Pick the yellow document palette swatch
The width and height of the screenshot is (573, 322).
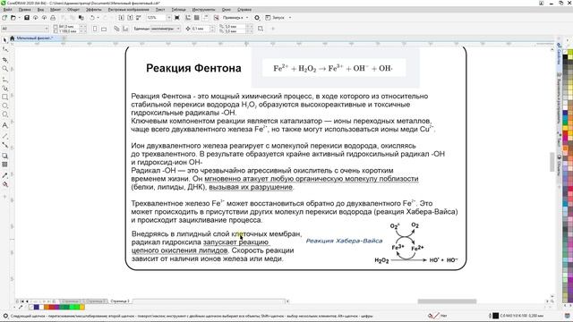(x=82, y=308)
